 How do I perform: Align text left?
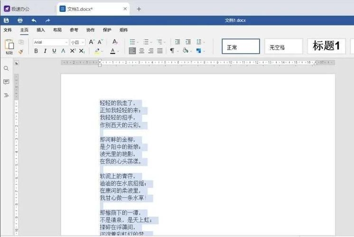point(132,51)
